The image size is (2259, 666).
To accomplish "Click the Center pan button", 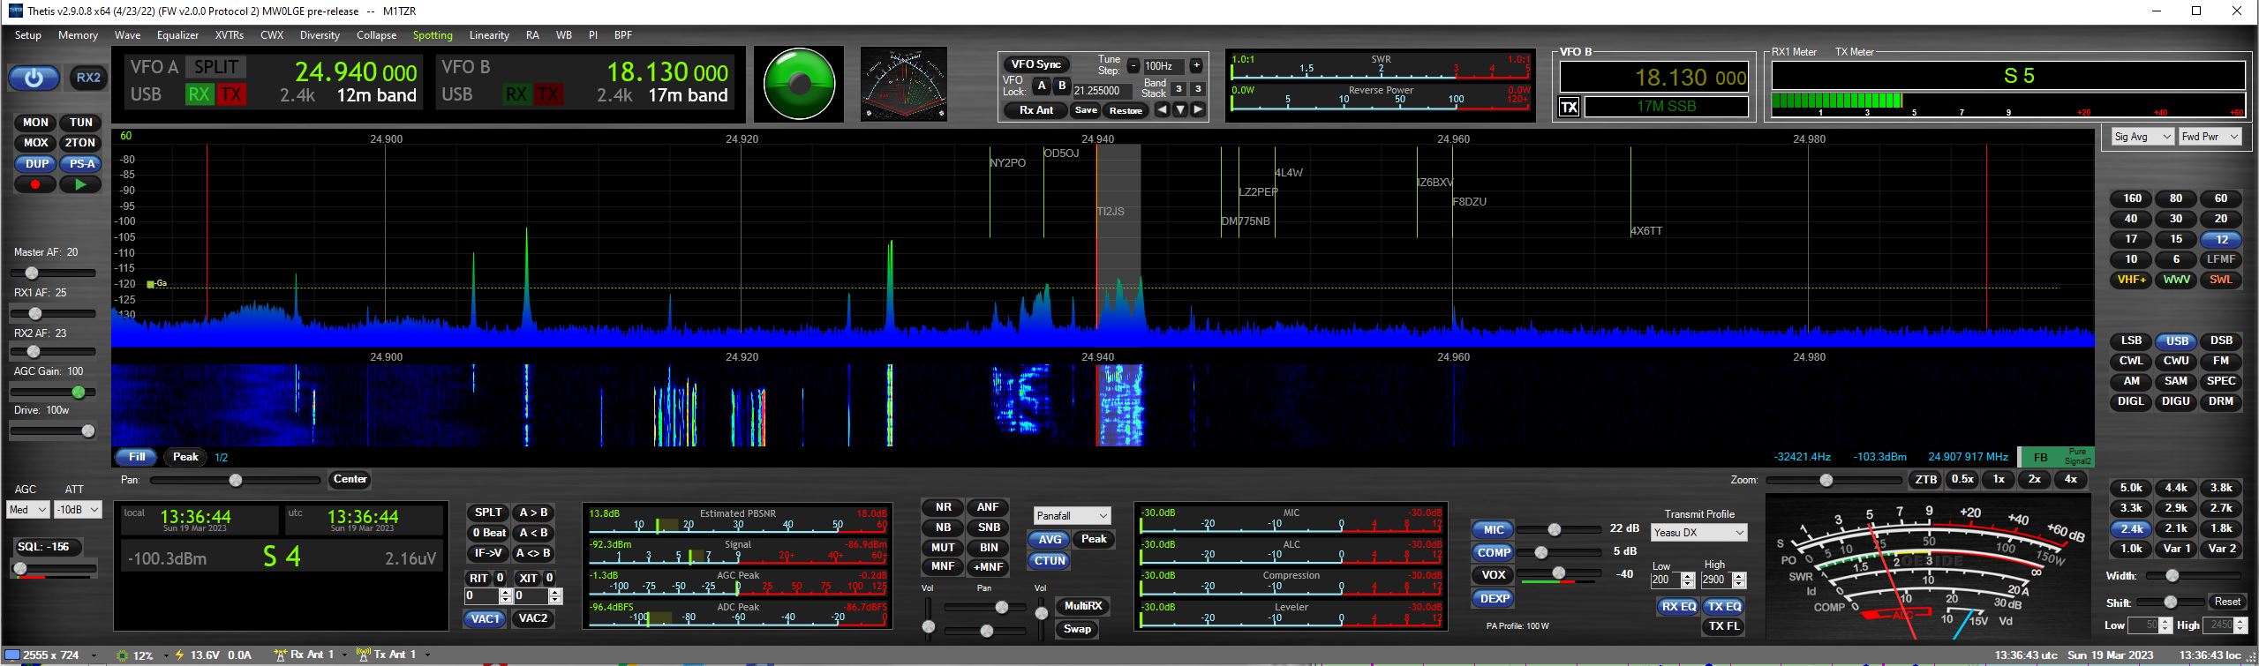I will 350,480.
